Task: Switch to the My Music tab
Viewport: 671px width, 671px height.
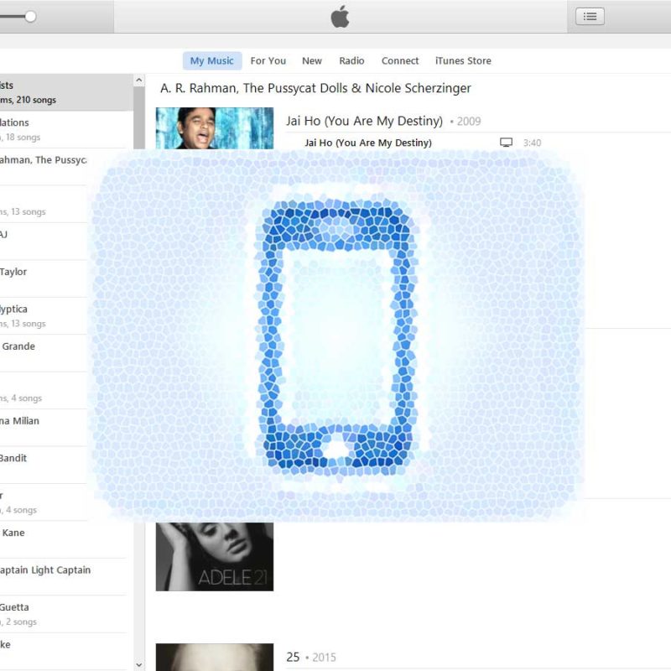Action: 212,60
